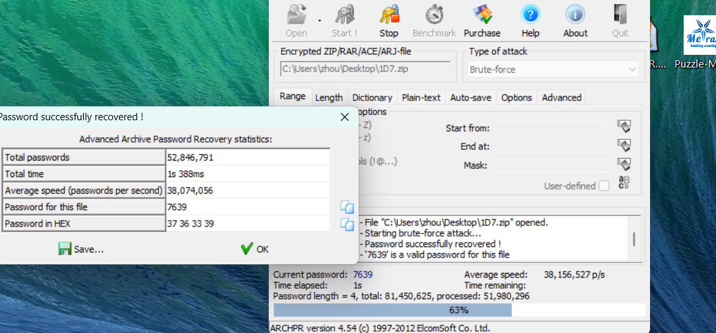Click the log line '7639' is a valid password
Image resolution: width=716 pixels, height=333 pixels.
(x=434, y=254)
